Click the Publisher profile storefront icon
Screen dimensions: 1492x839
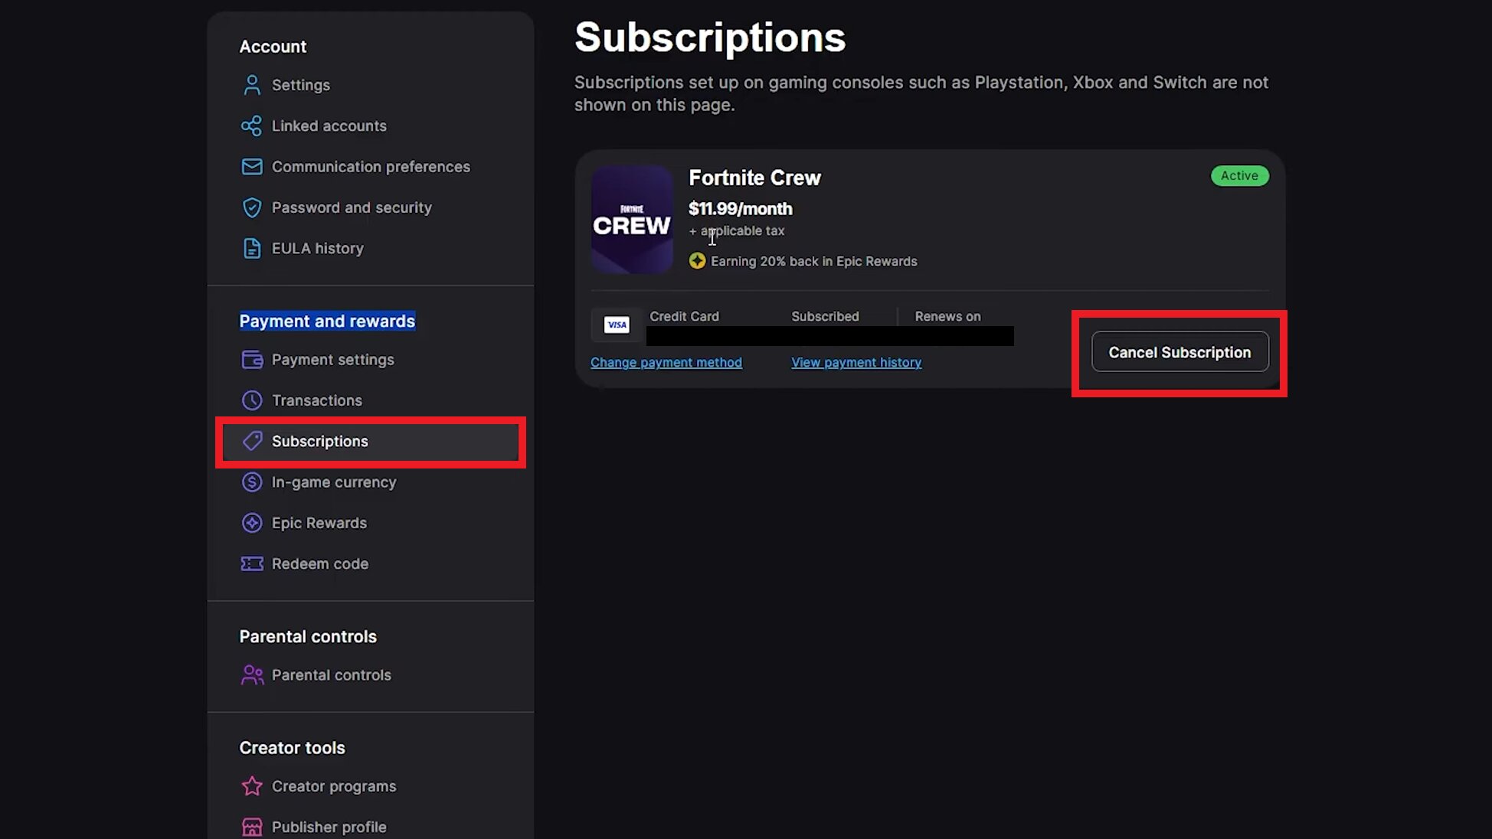[x=251, y=826]
